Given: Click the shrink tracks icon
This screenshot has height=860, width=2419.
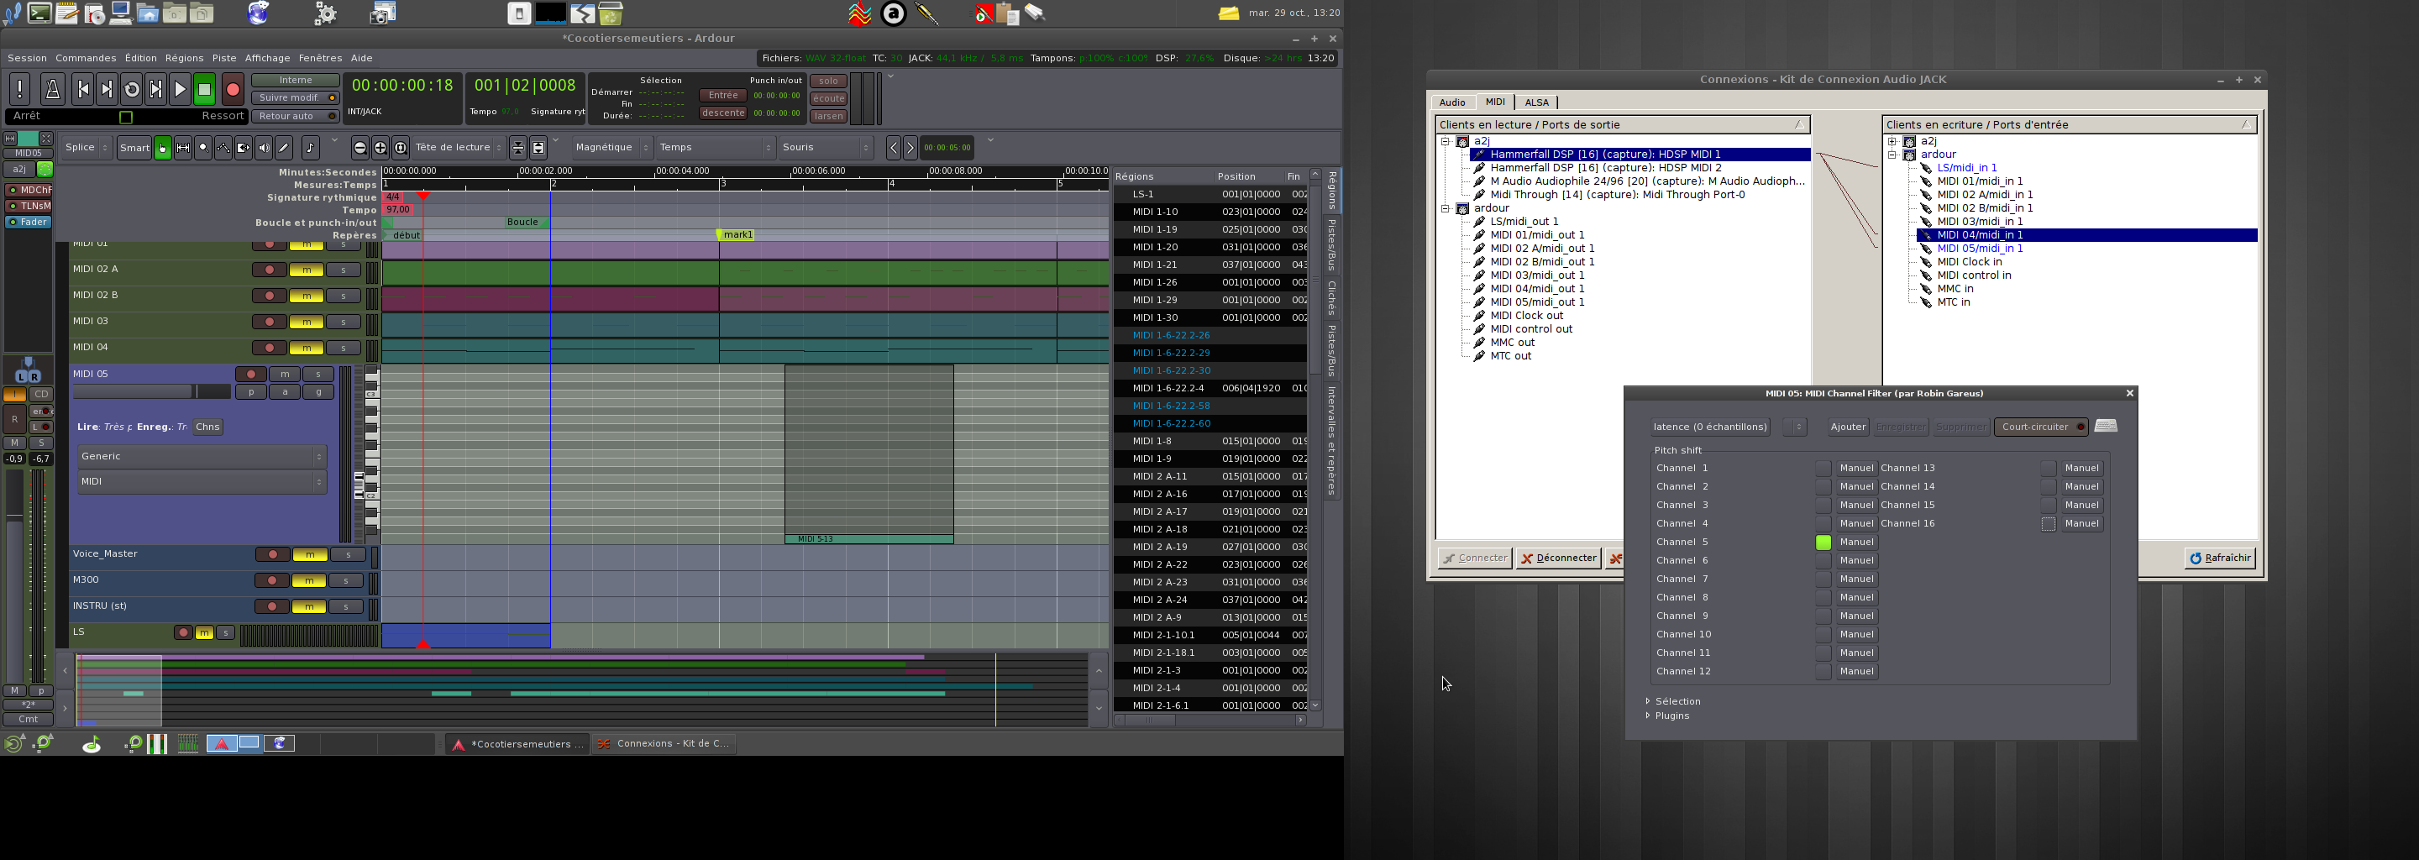Looking at the screenshot, I should pyautogui.click(x=517, y=148).
